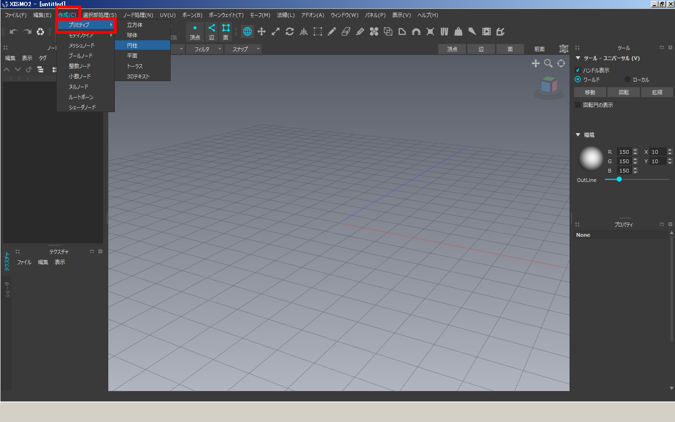Viewport: 675px width, 422px height.
Task: Toggle 面 face selection mode icon
Action: point(226,32)
